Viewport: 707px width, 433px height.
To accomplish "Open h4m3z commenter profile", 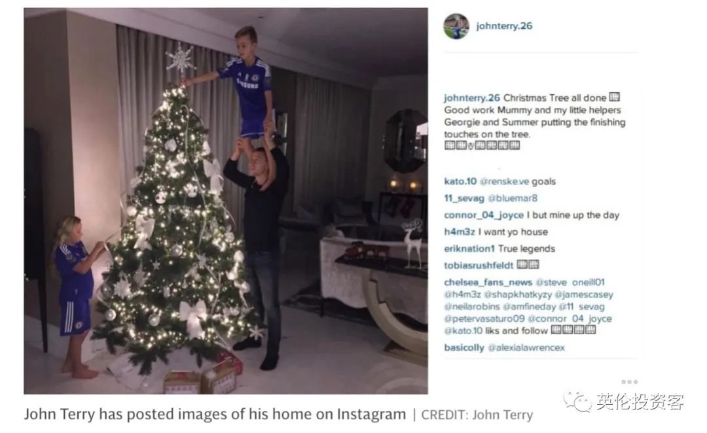I will pyautogui.click(x=460, y=232).
